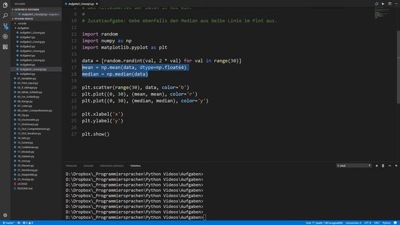Open 11_Dictionarys.py in file tree
This screenshot has height=225, width=400.
click(x=27, y=124)
